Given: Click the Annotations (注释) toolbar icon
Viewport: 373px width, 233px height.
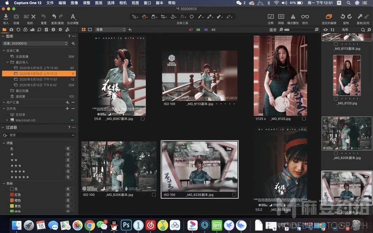Looking at the screenshot, I should [271, 17].
